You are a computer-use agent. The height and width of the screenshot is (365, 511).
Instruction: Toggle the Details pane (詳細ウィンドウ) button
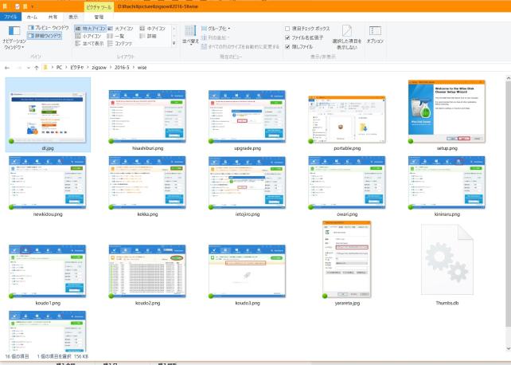(48, 35)
